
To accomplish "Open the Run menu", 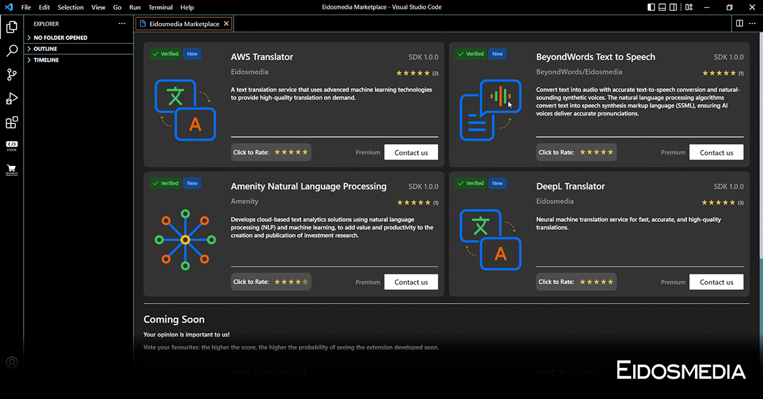I will click(135, 7).
